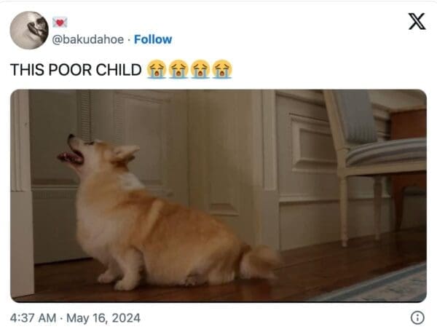Image resolution: width=437 pixels, height=332 pixels.
Task: Open the @bakudahoe handle link
Action: [88, 39]
